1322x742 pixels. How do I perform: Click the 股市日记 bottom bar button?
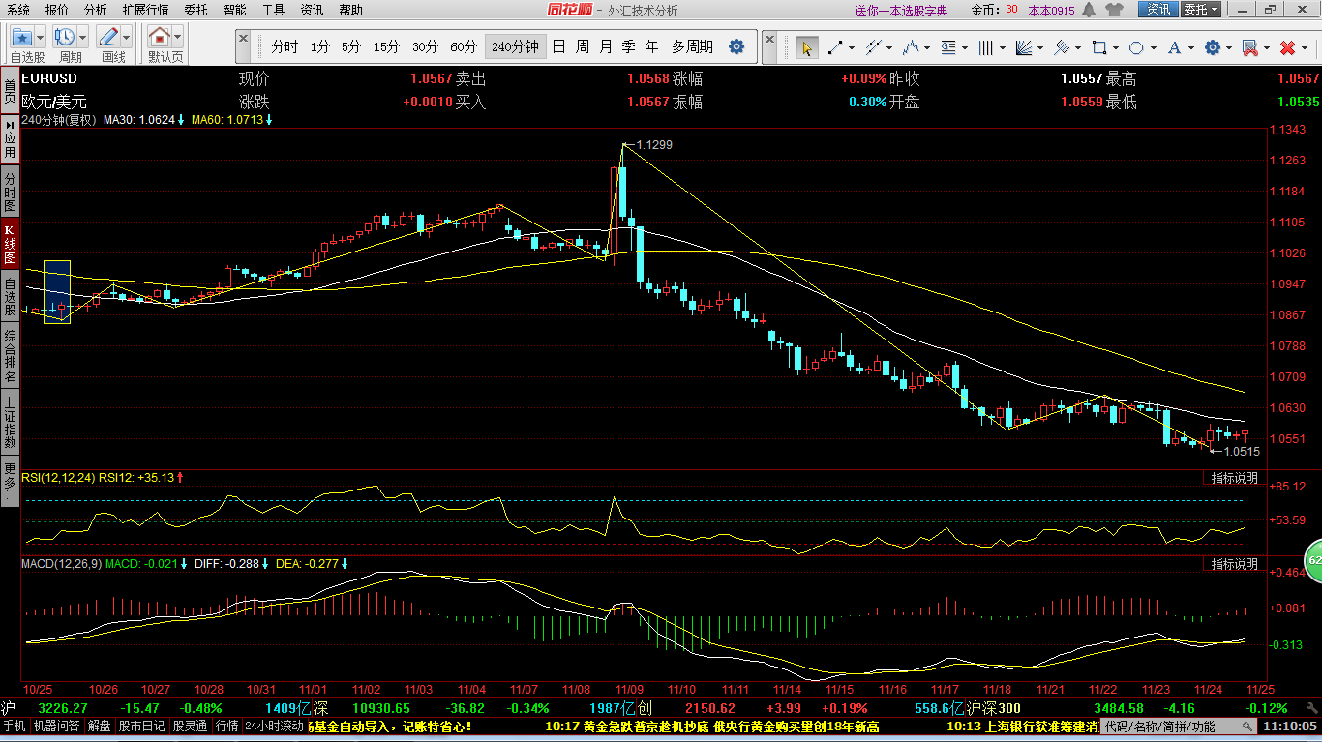(x=142, y=726)
